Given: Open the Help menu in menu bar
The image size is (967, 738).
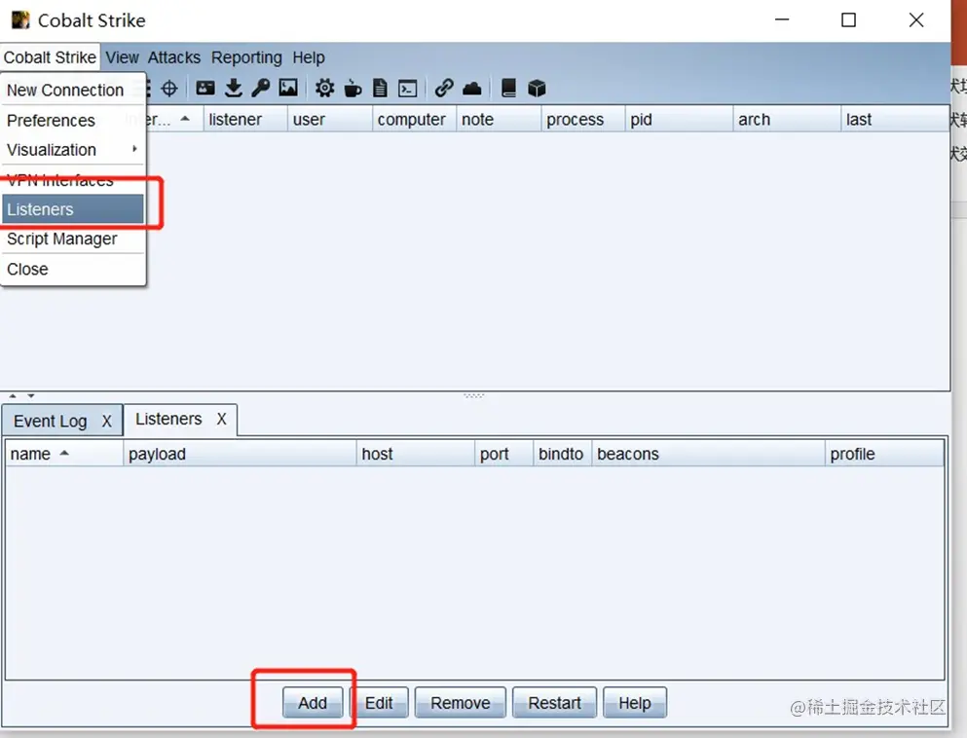Looking at the screenshot, I should click(309, 57).
